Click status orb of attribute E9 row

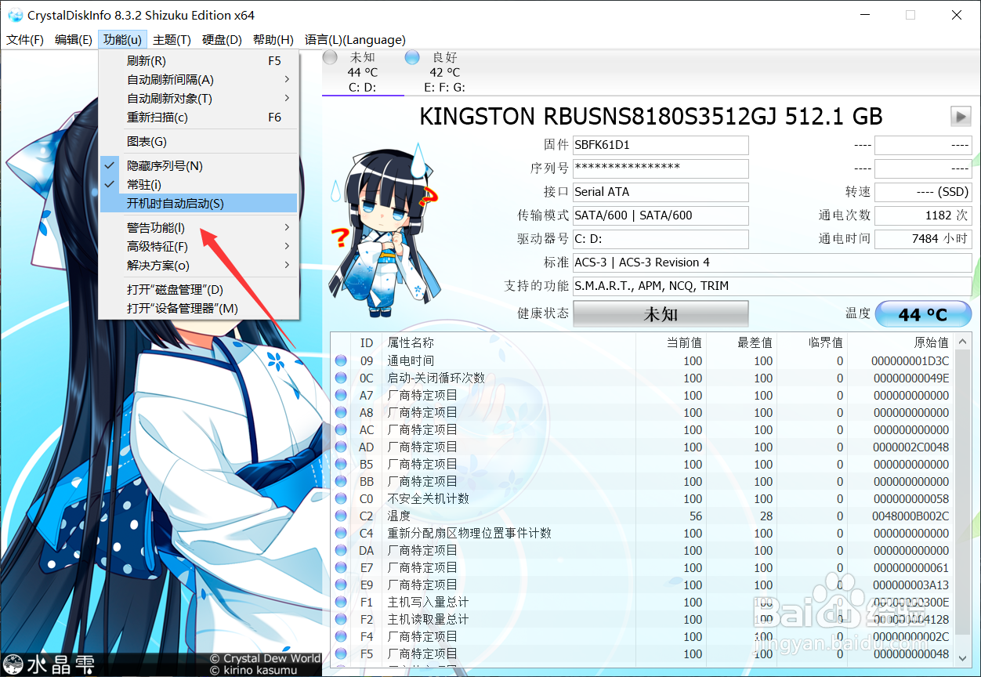341,585
